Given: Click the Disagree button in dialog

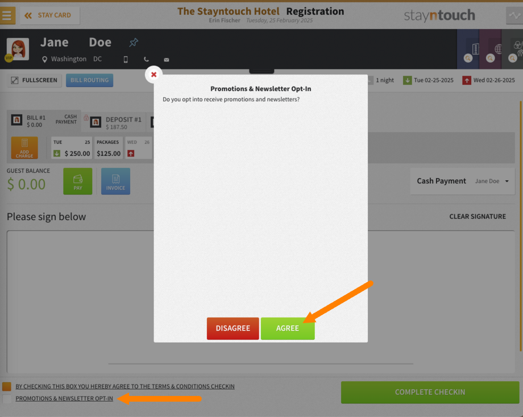Looking at the screenshot, I should click(233, 328).
